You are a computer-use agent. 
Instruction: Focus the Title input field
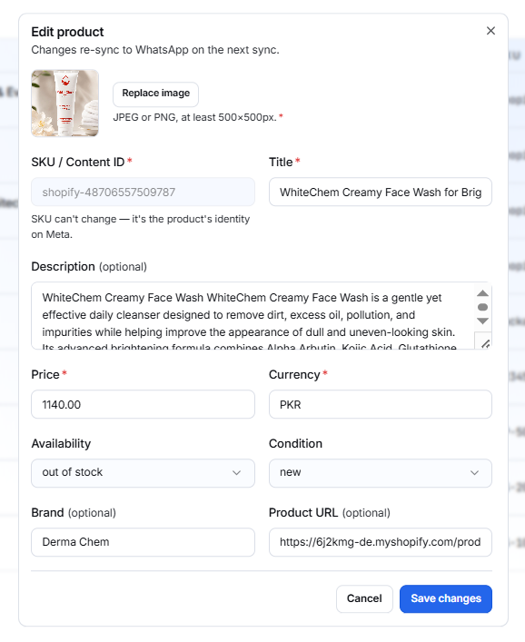point(381,192)
